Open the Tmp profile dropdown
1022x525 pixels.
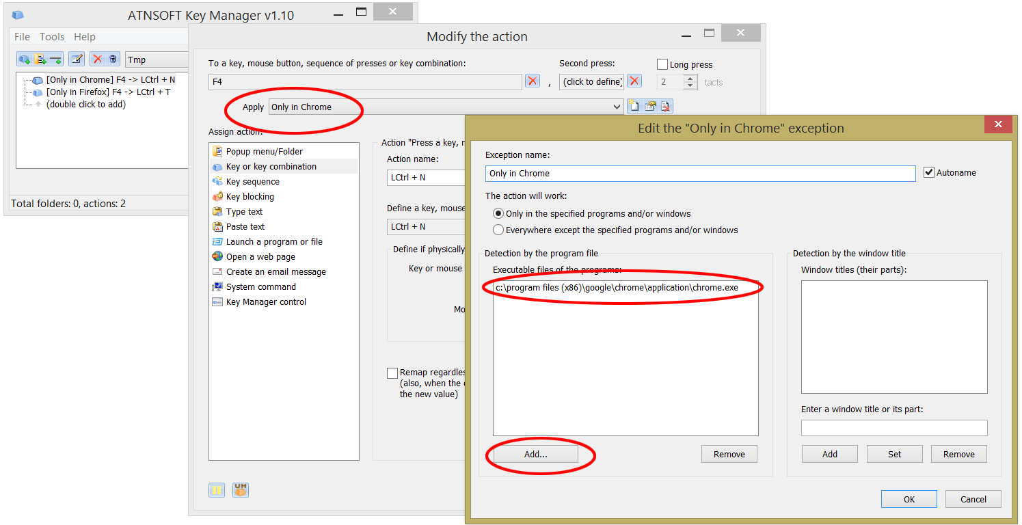tap(157, 59)
